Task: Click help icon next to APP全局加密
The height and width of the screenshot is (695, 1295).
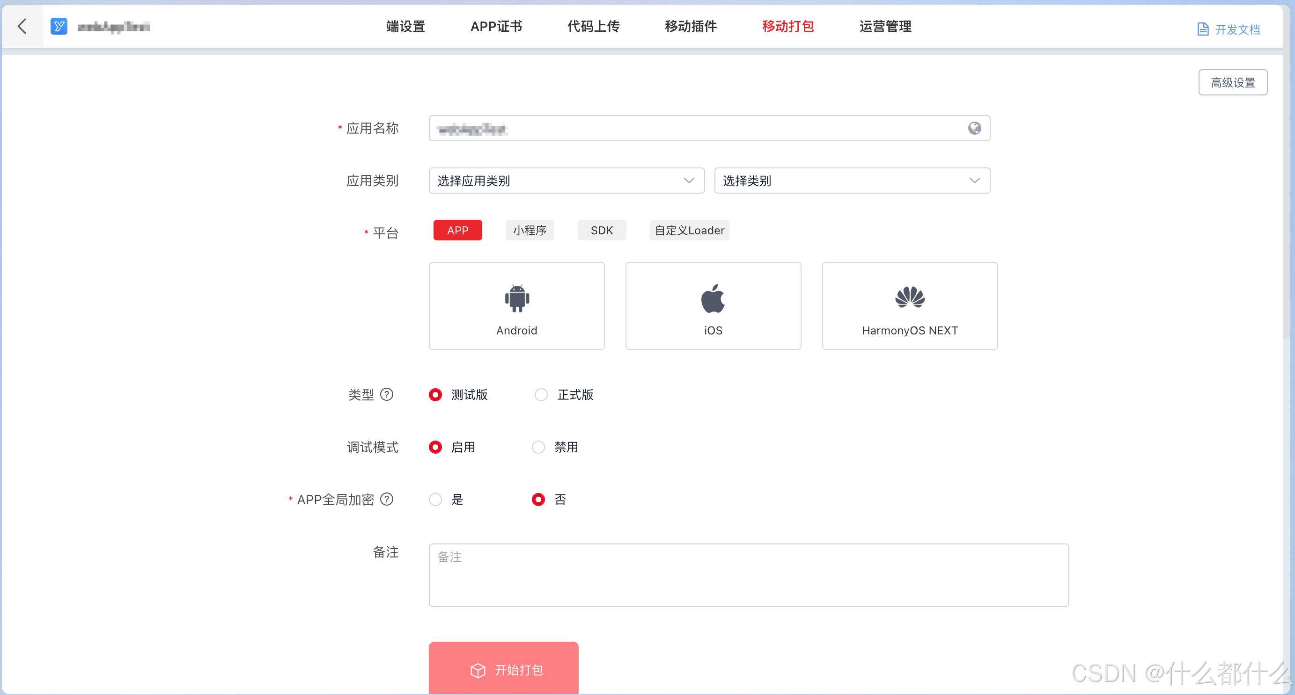Action: coord(387,499)
